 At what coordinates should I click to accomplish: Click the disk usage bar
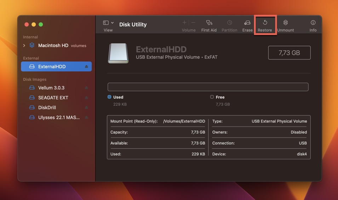pyautogui.click(x=208, y=87)
